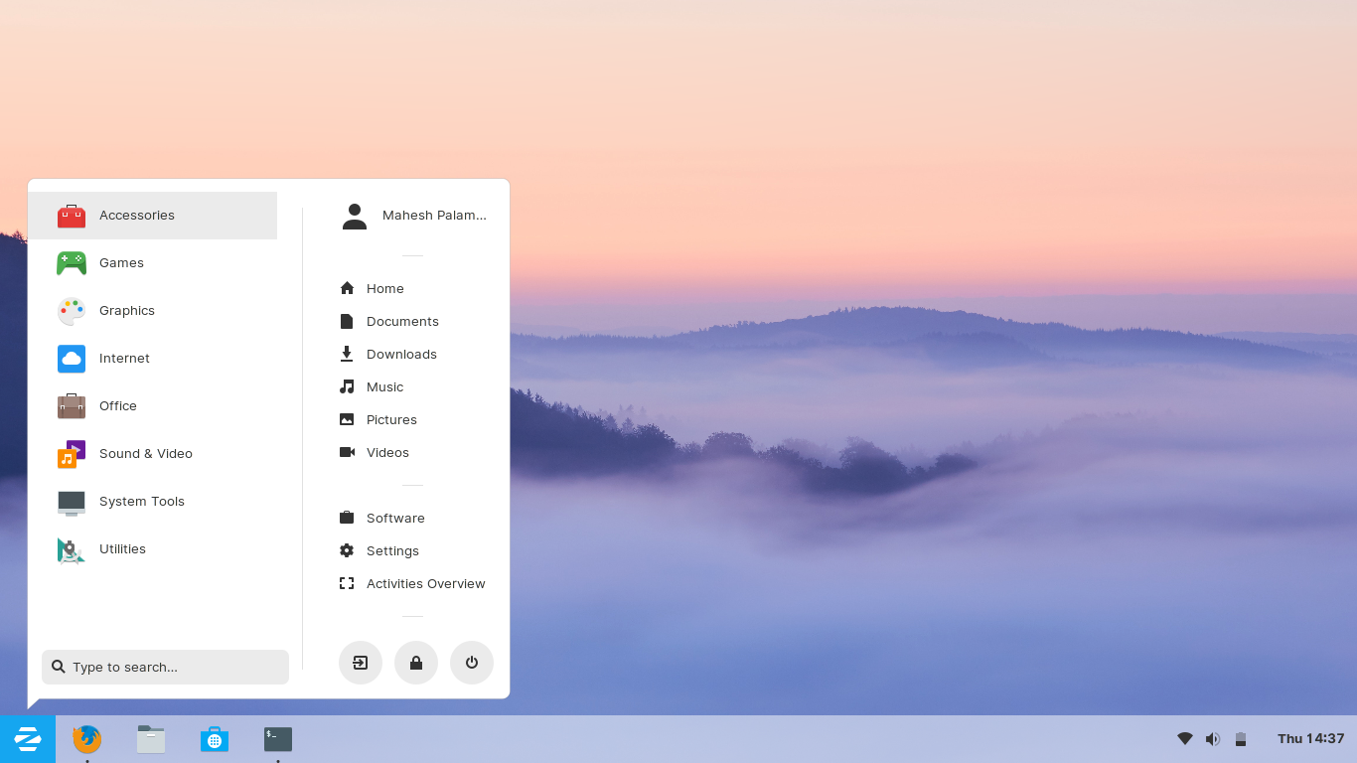Click the Type to search field
The height and width of the screenshot is (763, 1357).
tap(165, 667)
